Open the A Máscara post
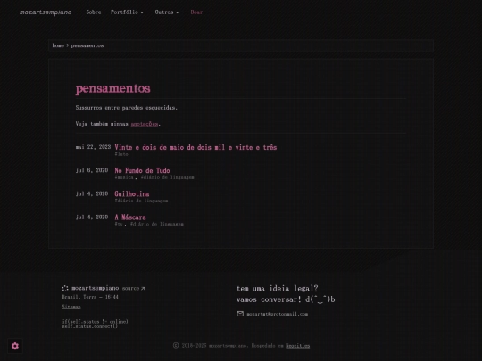This screenshot has width=482, height=361. (x=130, y=217)
